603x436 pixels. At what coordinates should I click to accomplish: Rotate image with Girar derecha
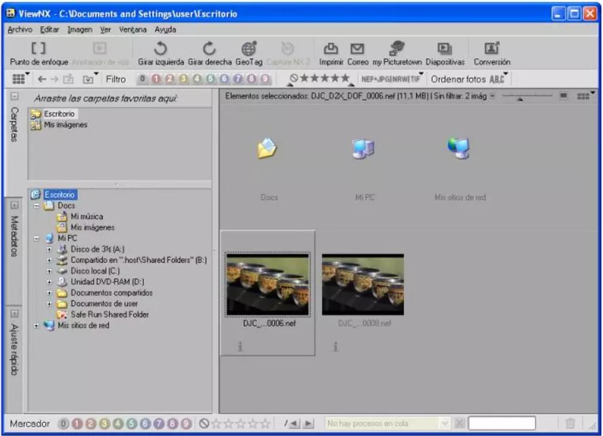click(209, 50)
